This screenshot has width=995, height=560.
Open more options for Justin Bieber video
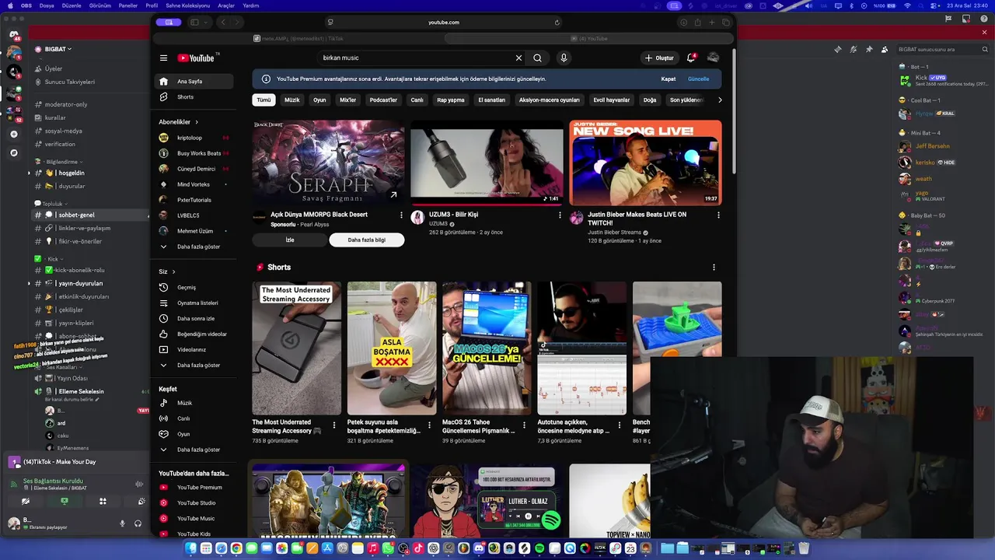(x=718, y=215)
